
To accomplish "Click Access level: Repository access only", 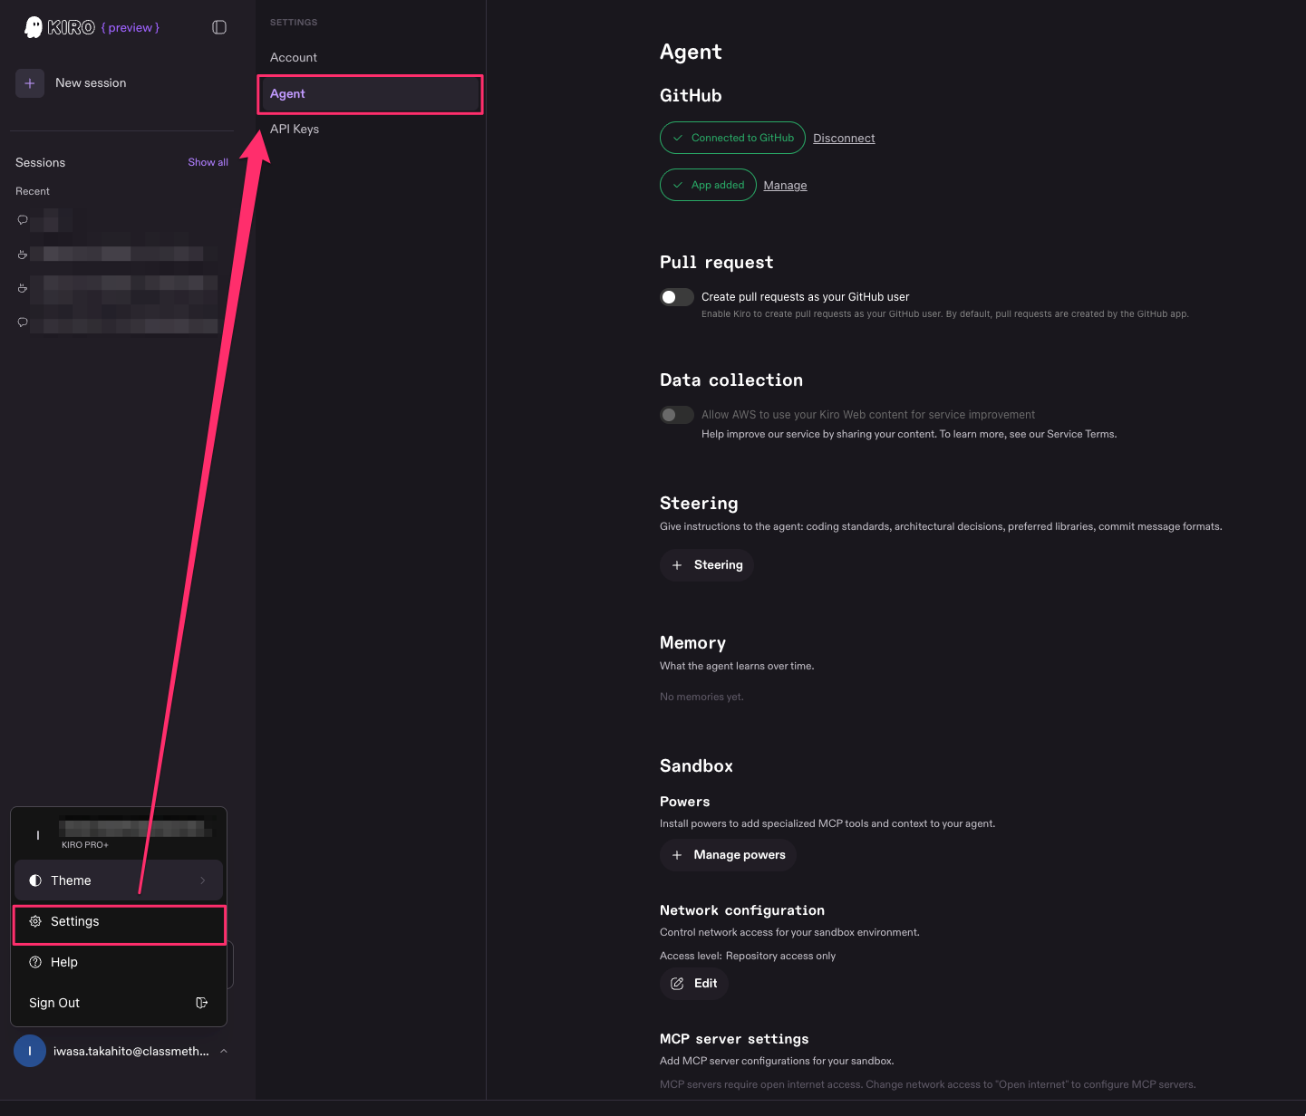I will [x=748, y=956].
